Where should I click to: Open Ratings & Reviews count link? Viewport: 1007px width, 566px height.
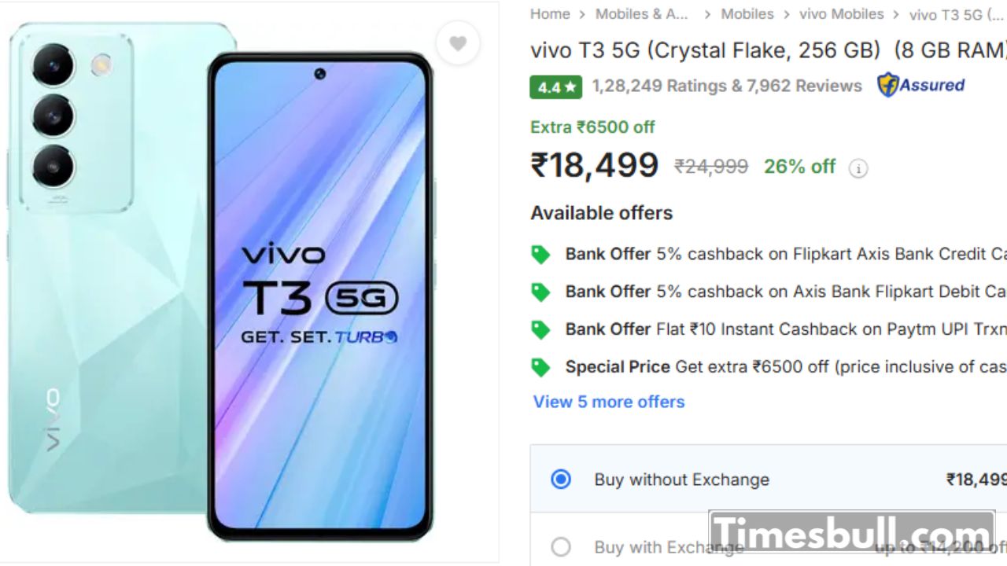727,86
